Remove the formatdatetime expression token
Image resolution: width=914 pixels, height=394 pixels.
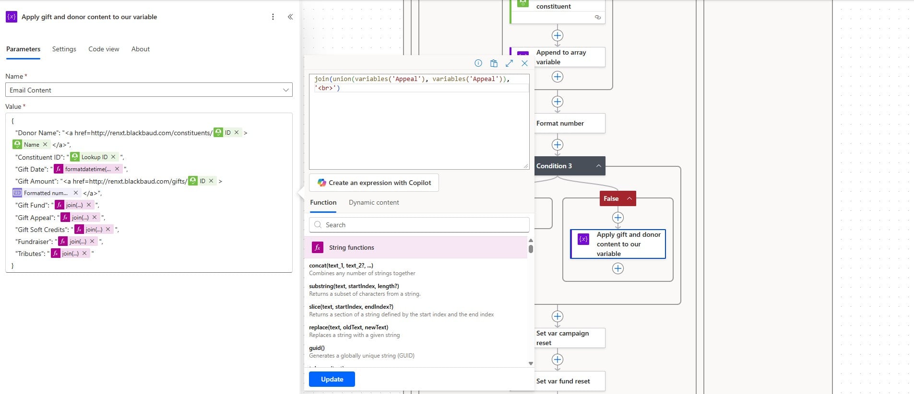coord(117,169)
